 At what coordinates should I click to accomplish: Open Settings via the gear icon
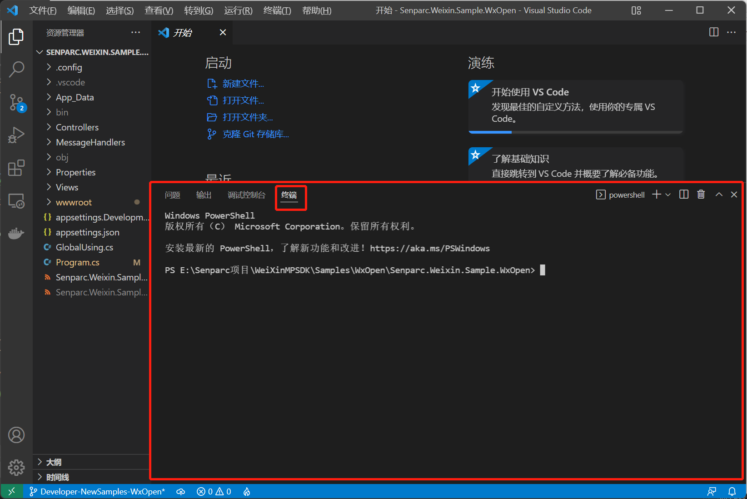(x=16, y=467)
